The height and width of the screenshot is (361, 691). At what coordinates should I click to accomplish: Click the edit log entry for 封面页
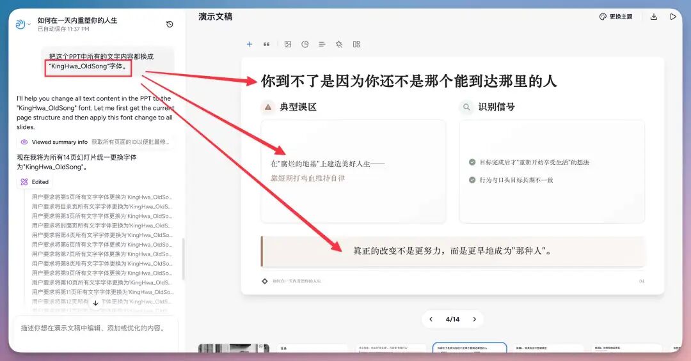click(102, 226)
